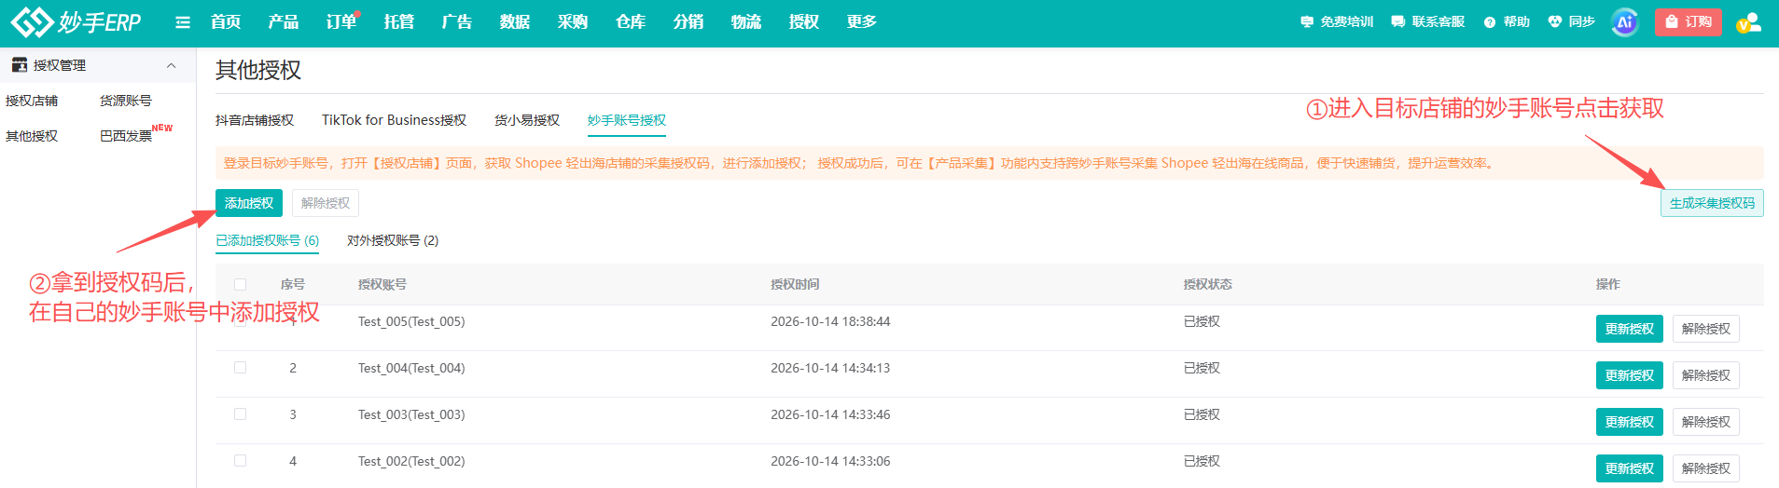Open the 托管 menu
Image resolution: width=1779 pixels, height=488 pixels.
click(x=399, y=21)
